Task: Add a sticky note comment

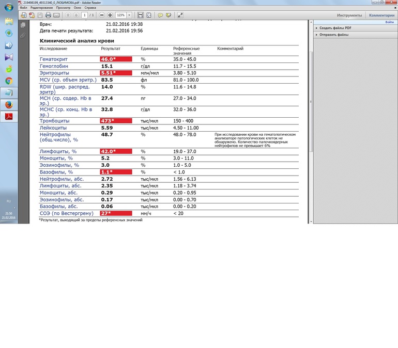Action: tap(160, 15)
